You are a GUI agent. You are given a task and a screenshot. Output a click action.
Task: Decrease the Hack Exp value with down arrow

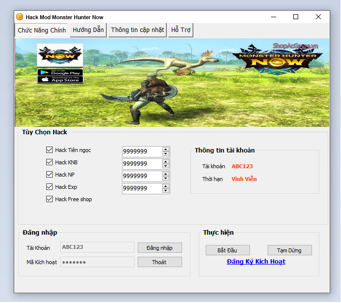[x=166, y=191]
